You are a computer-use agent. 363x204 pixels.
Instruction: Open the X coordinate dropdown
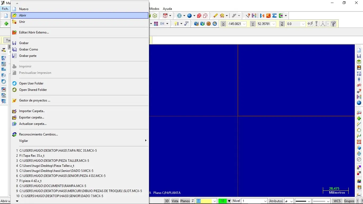pyautogui.click(x=244, y=24)
